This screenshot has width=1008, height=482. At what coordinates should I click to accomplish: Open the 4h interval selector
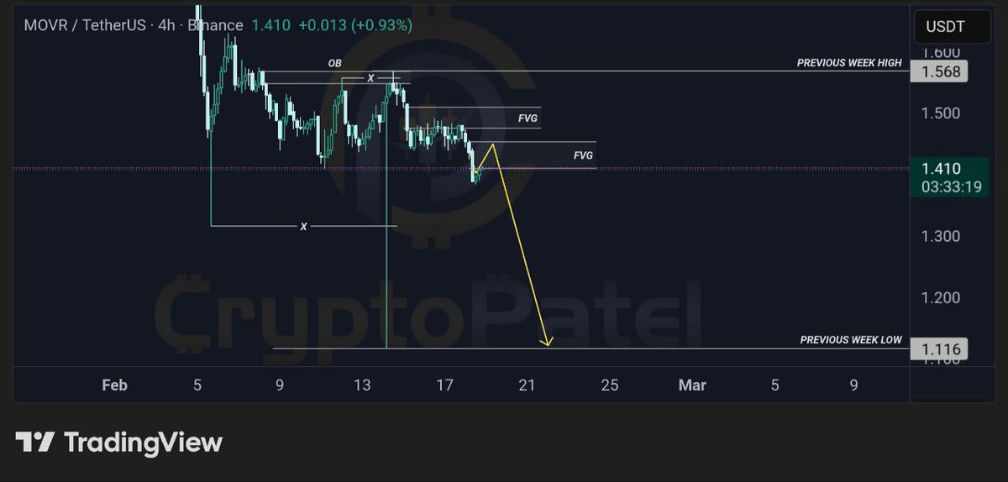(167, 25)
